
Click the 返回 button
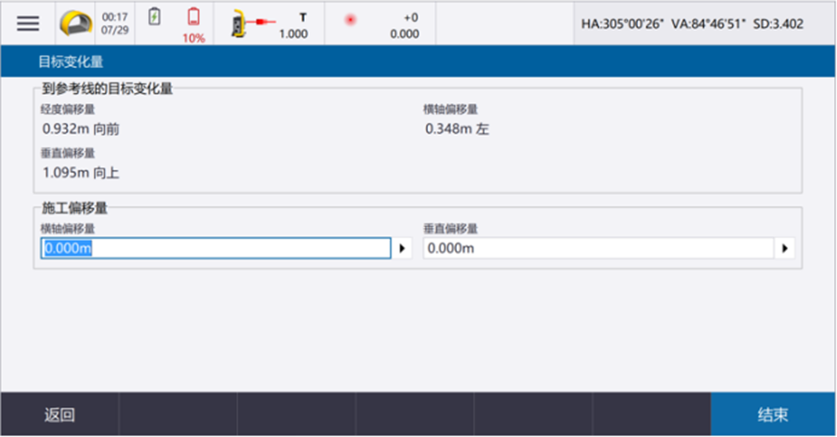click(x=60, y=415)
